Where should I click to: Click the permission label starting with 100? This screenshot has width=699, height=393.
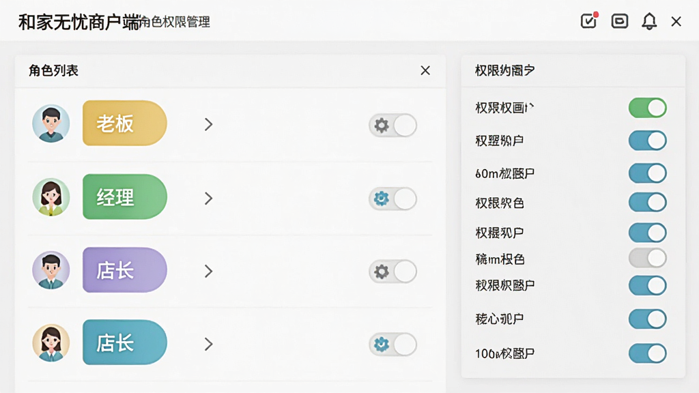tap(504, 354)
